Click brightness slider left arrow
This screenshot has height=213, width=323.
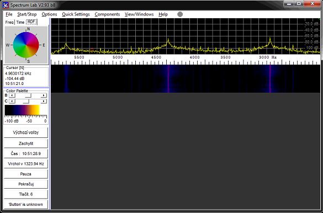[12, 95]
